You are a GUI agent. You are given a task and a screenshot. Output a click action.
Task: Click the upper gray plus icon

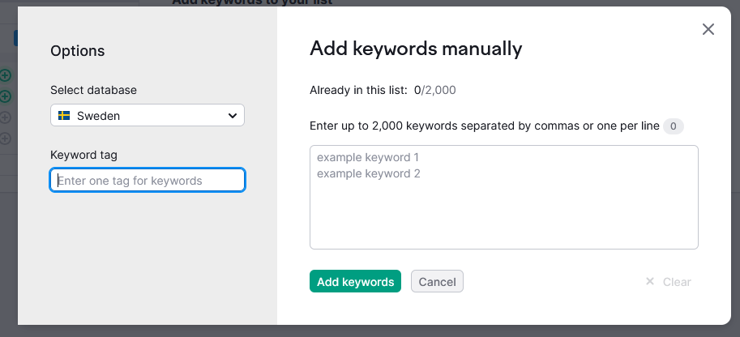(6, 117)
